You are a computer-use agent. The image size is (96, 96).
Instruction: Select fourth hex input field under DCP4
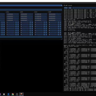[41, 20]
